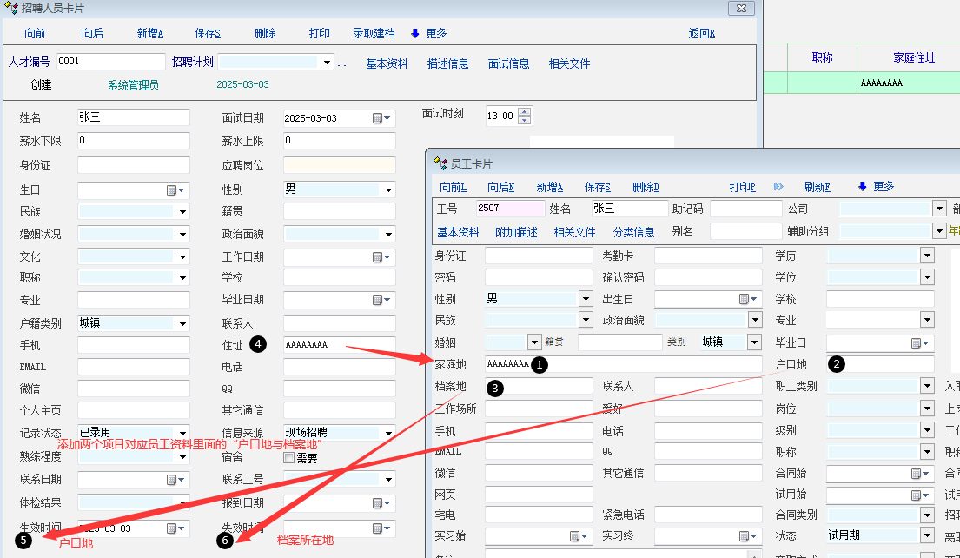This screenshot has width=960, height=558.
Task: Click the 面试日期 calendar picker icon
Action: (x=378, y=118)
